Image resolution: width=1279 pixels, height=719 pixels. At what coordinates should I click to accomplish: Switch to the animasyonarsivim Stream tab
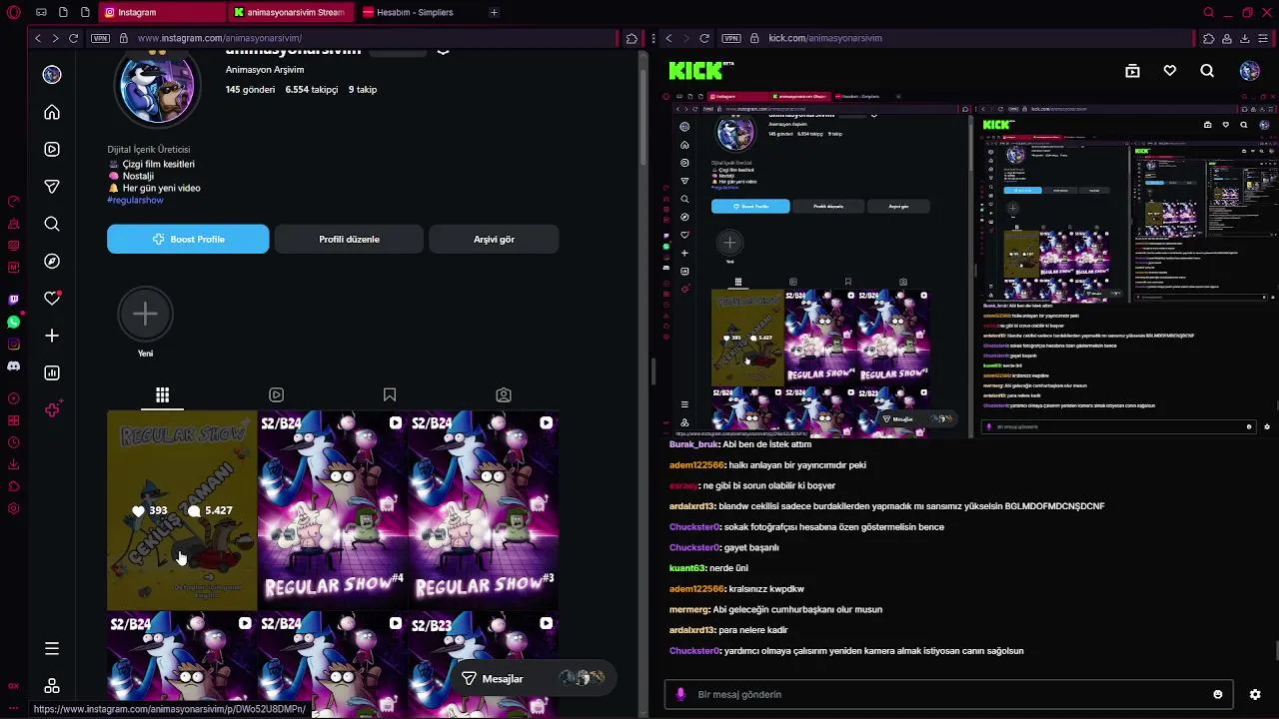[x=292, y=12]
